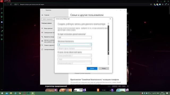Open the taskbar clock and date
Screen dimensions: 170x95
[x=162, y=93]
